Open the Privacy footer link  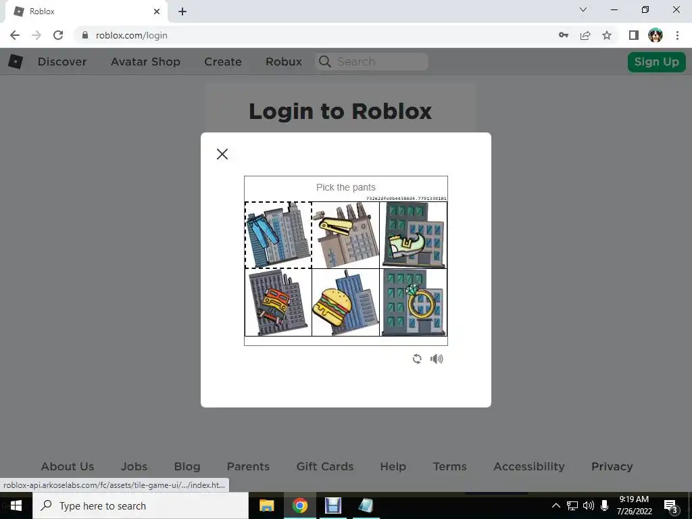click(612, 466)
